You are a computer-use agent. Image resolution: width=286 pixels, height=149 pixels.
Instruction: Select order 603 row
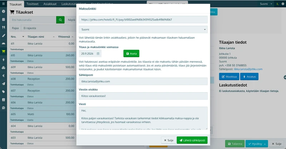[x=43, y=138]
